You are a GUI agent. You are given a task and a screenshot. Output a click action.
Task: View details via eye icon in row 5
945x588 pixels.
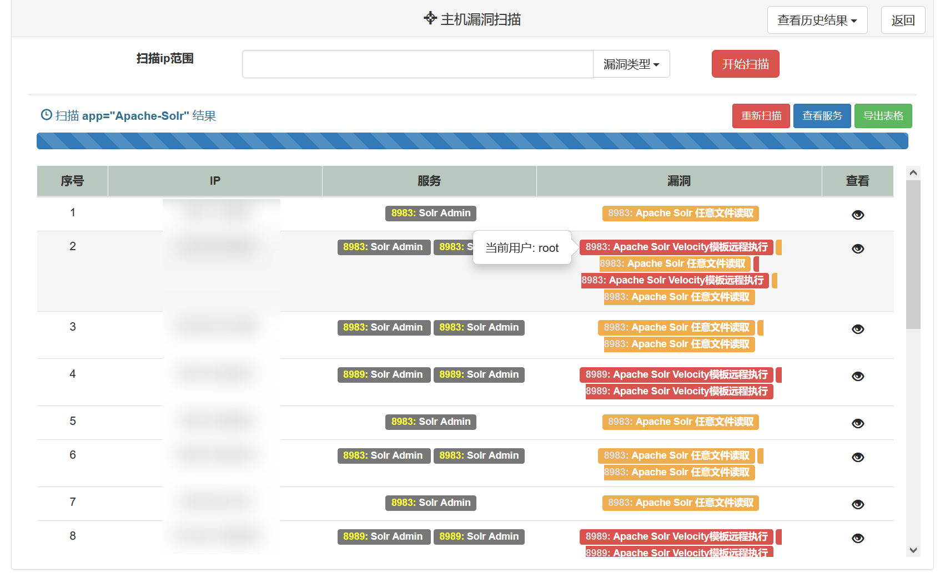[x=858, y=423]
